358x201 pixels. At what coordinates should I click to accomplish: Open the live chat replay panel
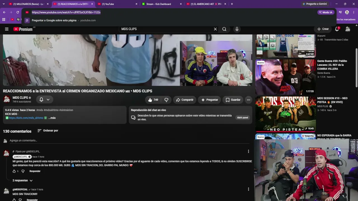(242, 118)
